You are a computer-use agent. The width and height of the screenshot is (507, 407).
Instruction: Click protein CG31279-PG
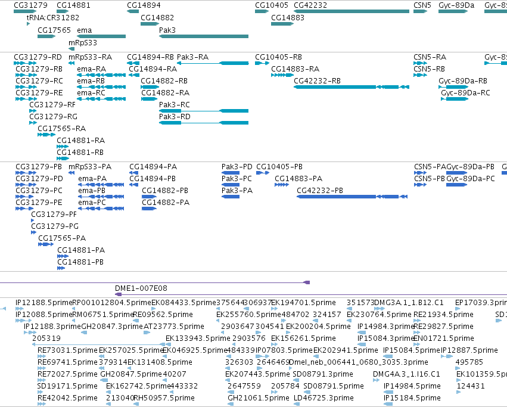pos(33,232)
